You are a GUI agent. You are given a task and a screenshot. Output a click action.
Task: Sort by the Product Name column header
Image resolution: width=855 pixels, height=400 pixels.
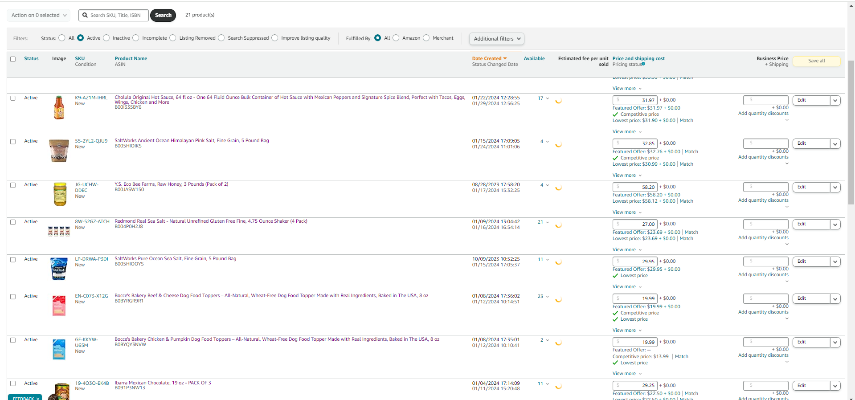[x=131, y=59]
